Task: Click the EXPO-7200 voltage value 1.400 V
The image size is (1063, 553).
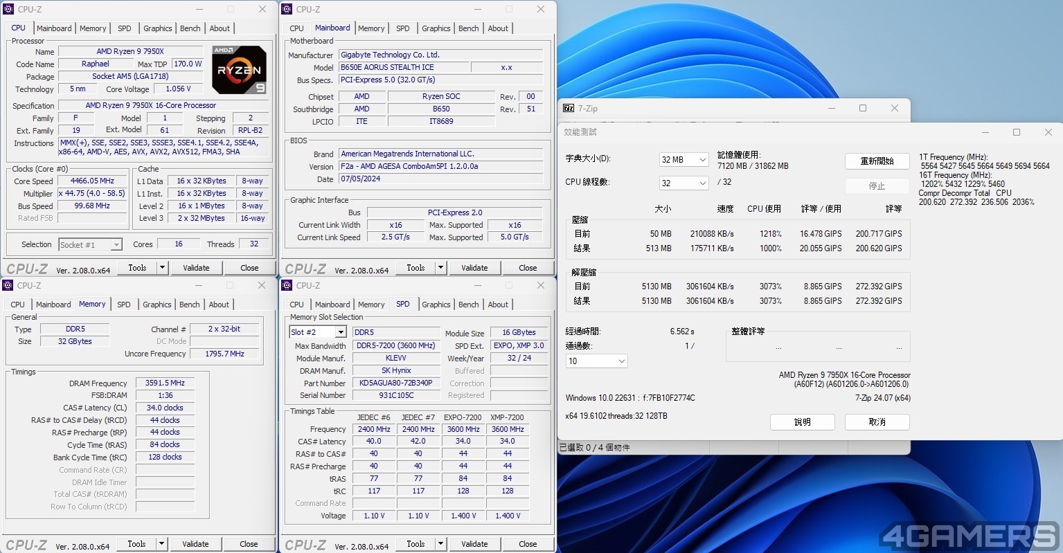Action: point(463,516)
